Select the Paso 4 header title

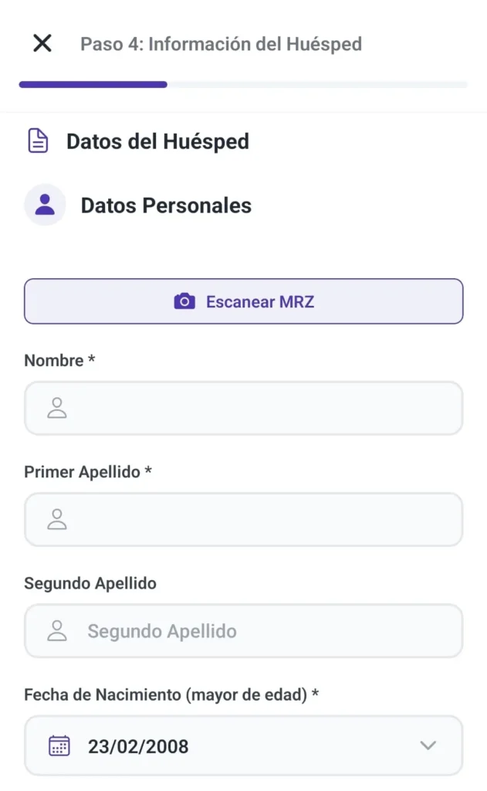[x=220, y=44]
